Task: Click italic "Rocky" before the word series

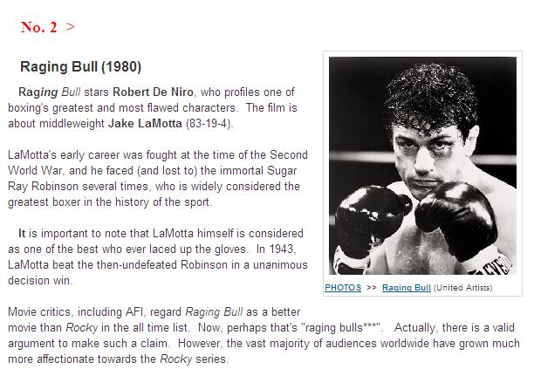Action: coord(176,359)
